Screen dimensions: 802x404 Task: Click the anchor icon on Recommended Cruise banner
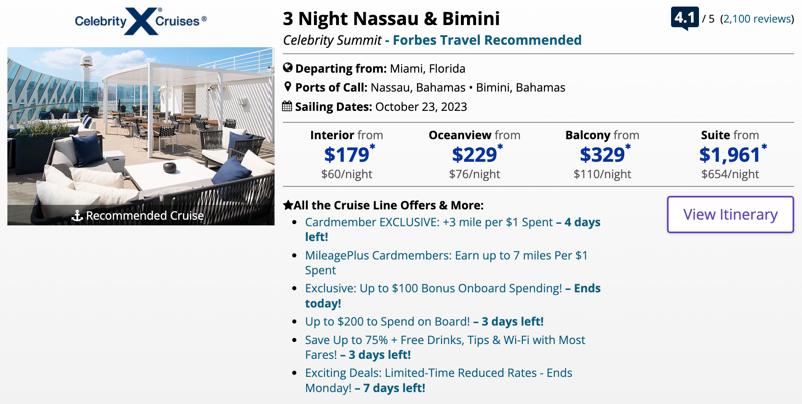[77, 215]
